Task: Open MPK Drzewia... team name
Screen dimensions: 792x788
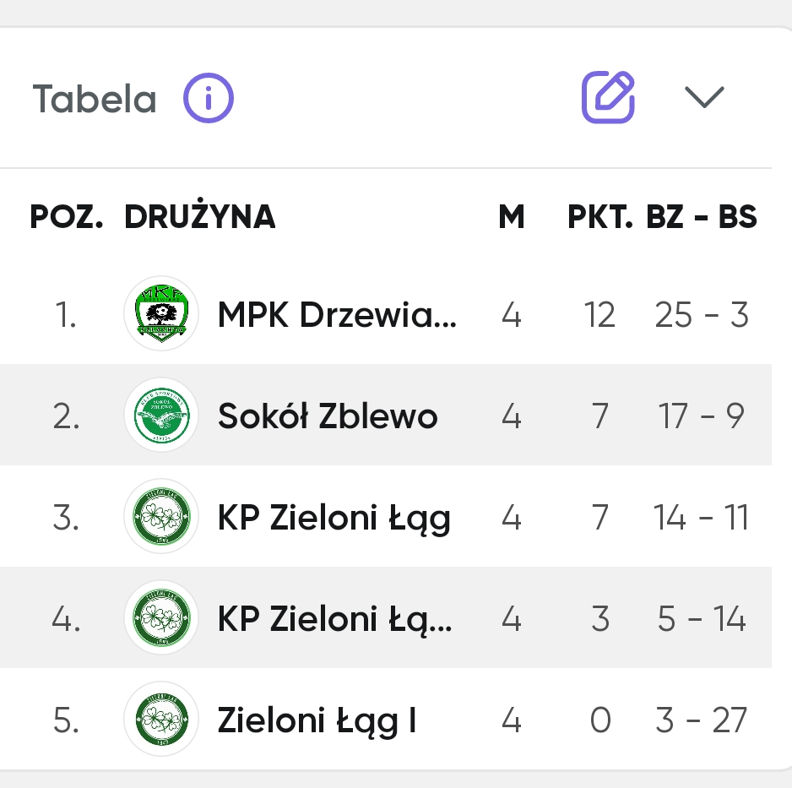Action: [337, 315]
